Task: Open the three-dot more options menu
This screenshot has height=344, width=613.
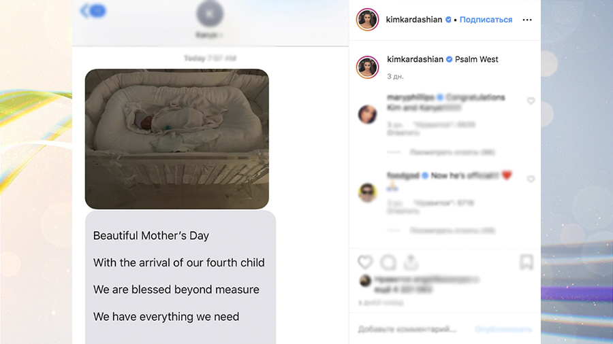Action: (x=527, y=20)
